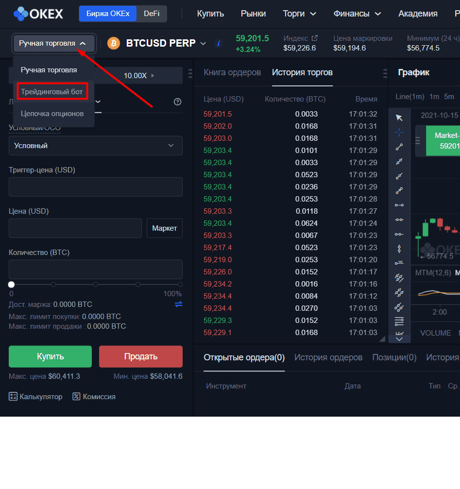Open Рынки in the top navigation
Viewport: 460px width, 489px height.
pyautogui.click(x=253, y=14)
